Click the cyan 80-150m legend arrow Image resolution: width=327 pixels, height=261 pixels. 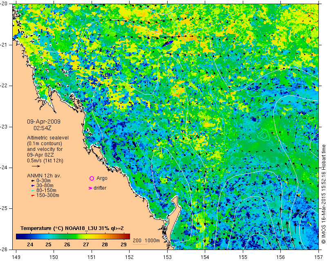coord(33,190)
